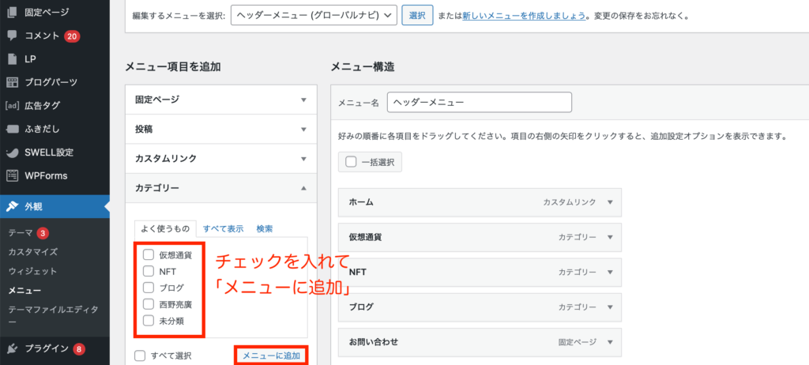Open the menu selection dropdown ヘッダーメニュー
This screenshot has width=809, height=365.
[314, 16]
